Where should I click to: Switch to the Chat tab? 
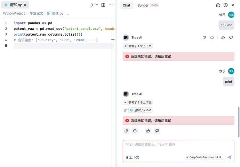tap(126, 5)
